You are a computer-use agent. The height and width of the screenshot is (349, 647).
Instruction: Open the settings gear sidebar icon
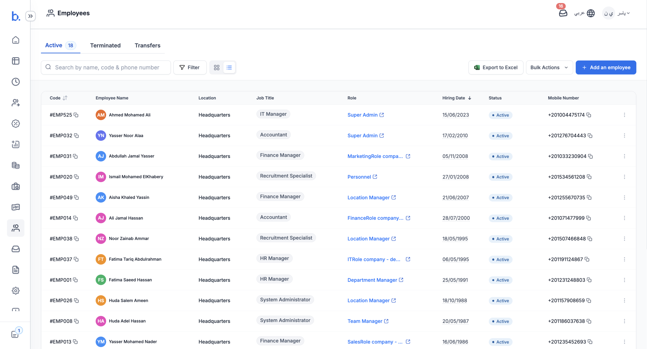tap(16, 291)
